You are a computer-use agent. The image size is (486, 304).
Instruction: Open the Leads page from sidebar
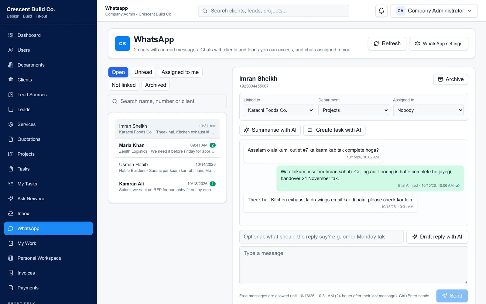(x=48, y=110)
